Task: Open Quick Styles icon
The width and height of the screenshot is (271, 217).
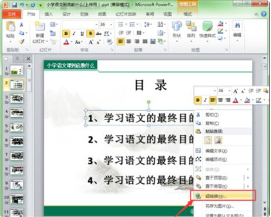Action: 208,26
